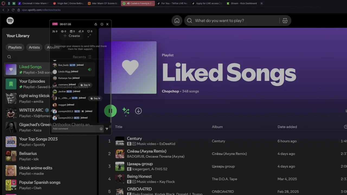Search within Your Library magnifier icon
Image resolution: width=347 pixels, height=195 pixels.
coord(9,57)
